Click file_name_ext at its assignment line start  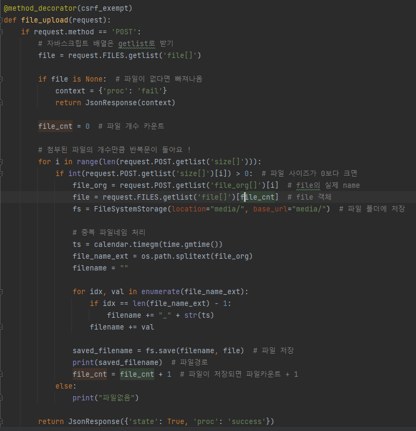coord(101,256)
